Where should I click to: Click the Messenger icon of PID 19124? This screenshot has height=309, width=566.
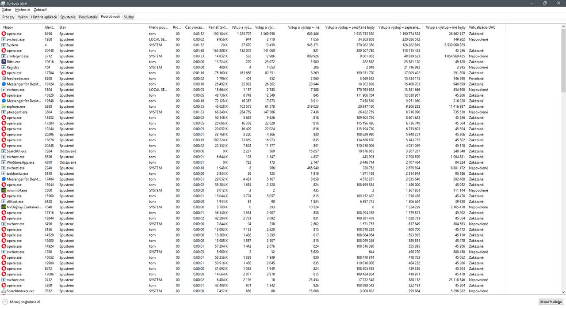tap(4, 84)
